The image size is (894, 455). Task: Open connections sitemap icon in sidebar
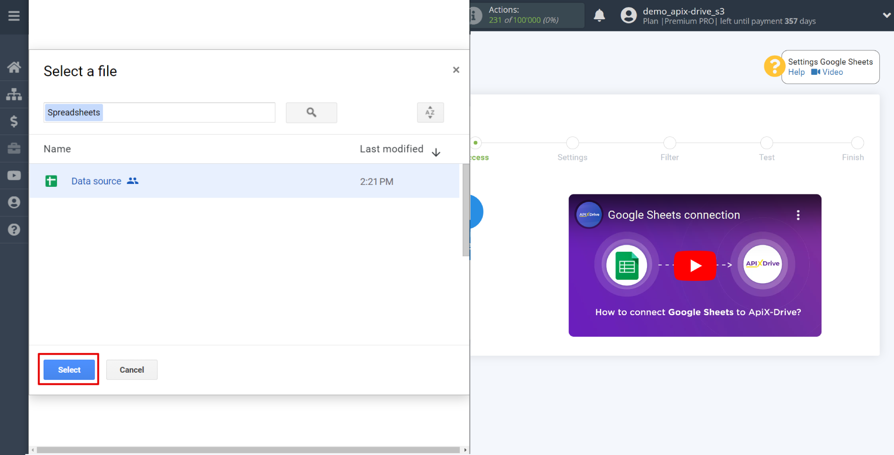14,94
